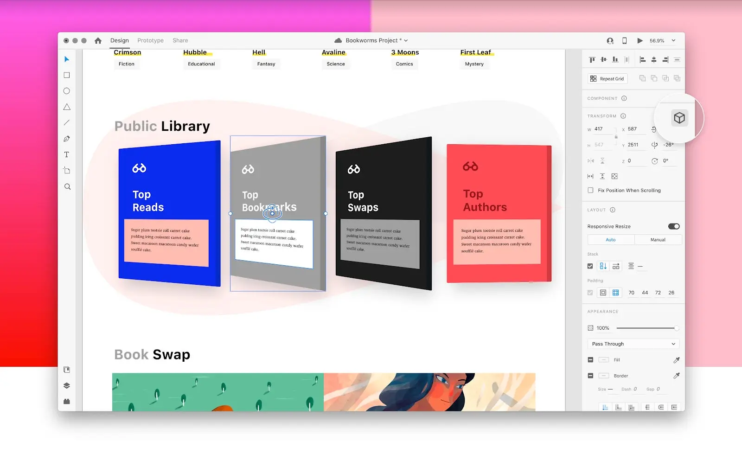This screenshot has width=742, height=454.
Task: Open the Bookworms Project document menu
Action: (x=371, y=40)
